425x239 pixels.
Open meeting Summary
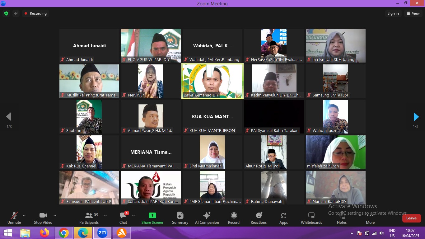180,218
